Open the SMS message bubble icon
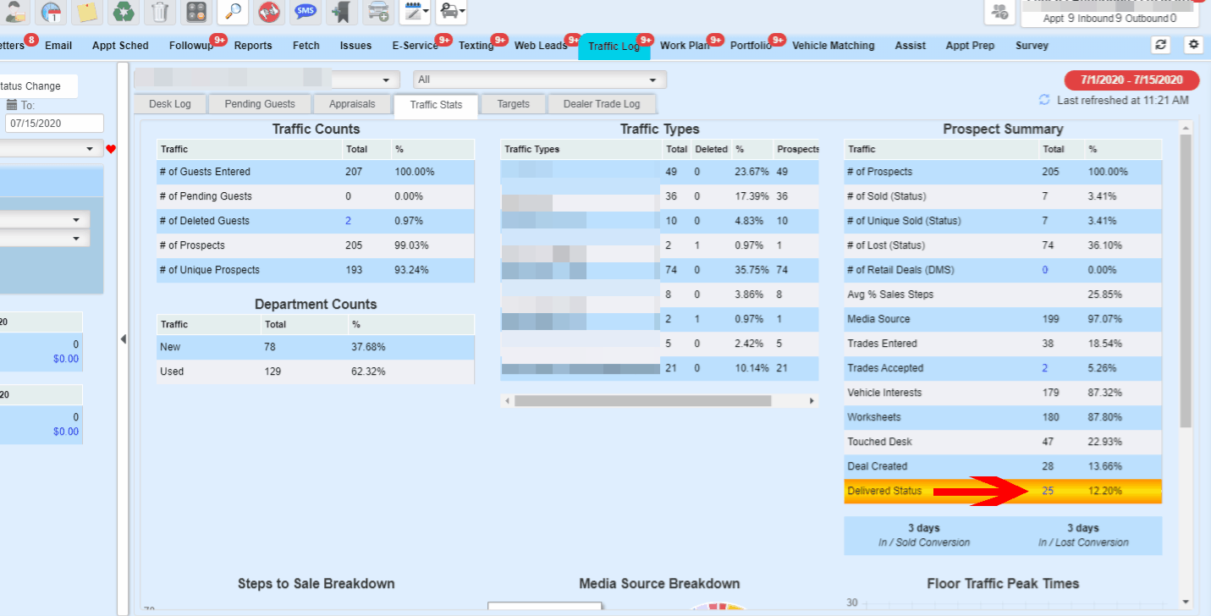The height and width of the screenshot is (616, 1211). [306, 12]
